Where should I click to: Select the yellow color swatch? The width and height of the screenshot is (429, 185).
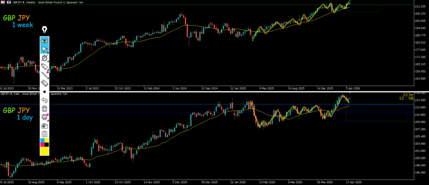tap(45, 152)
